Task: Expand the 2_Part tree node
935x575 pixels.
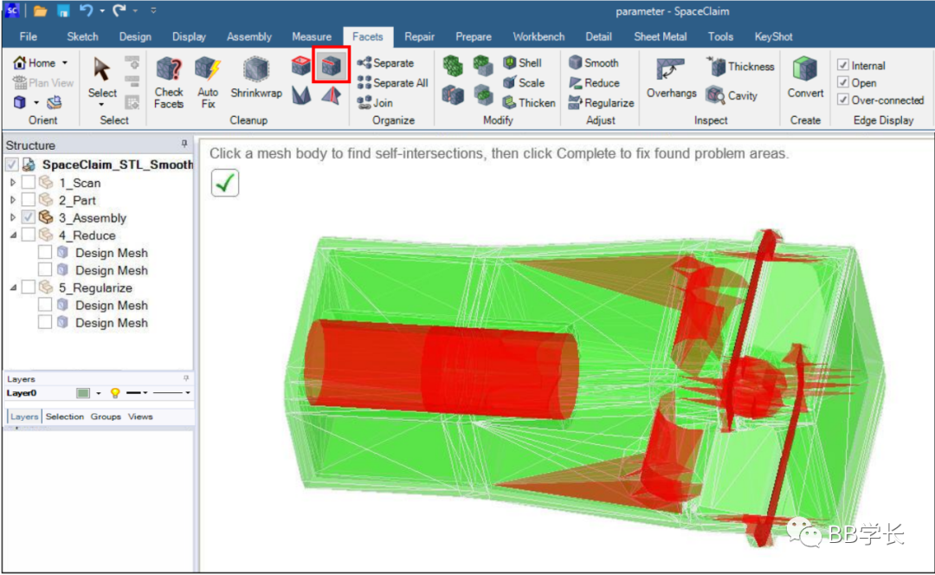Action: point(12,199)
